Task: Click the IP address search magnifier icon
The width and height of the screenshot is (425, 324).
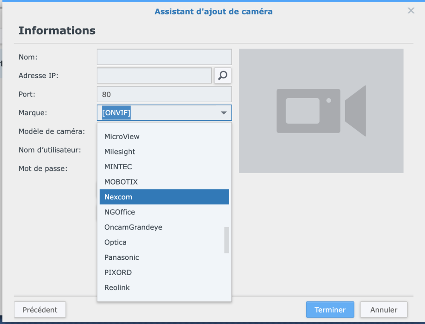Action: click(x=223, y=76)
